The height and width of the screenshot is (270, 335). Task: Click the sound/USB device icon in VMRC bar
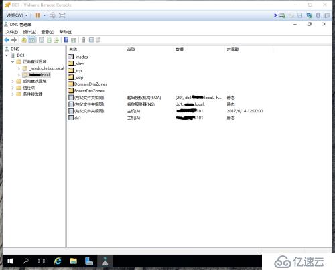pos(318,15)
